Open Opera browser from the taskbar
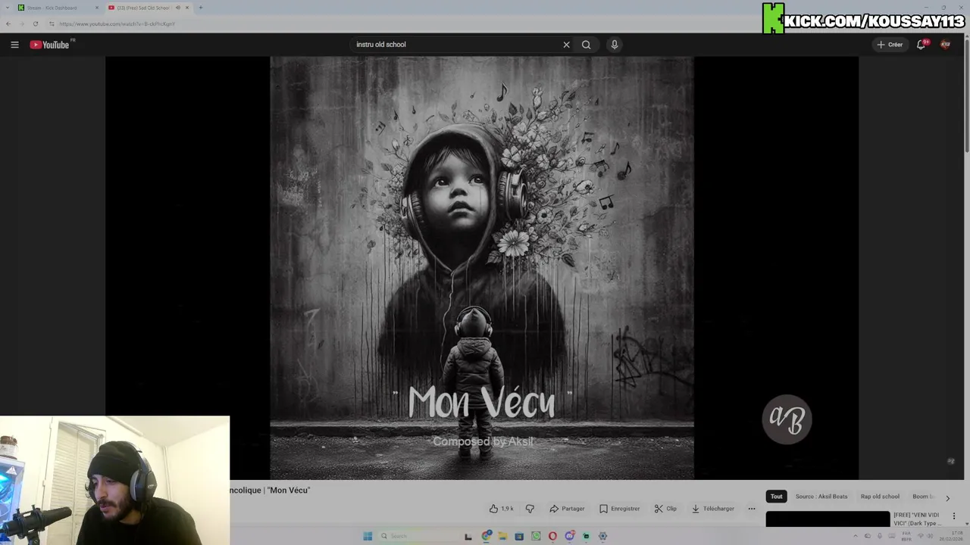This screenshot has height=545, width=970. [552, 536]
